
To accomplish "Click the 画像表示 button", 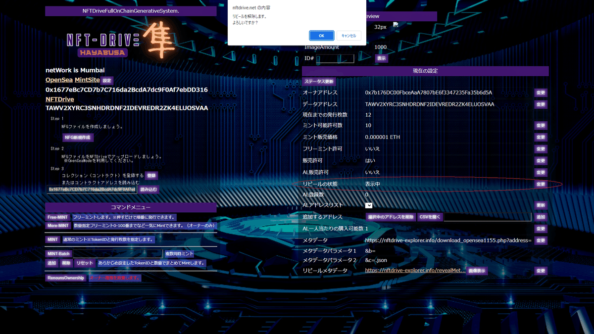I will point(477,271).
